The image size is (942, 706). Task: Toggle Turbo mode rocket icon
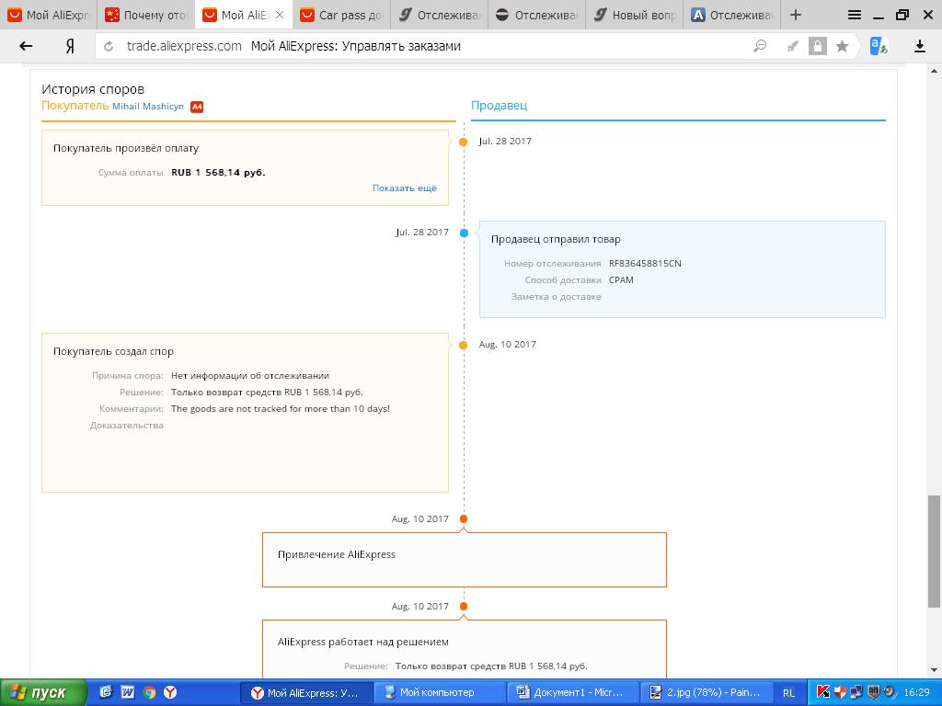coord(792,46)
